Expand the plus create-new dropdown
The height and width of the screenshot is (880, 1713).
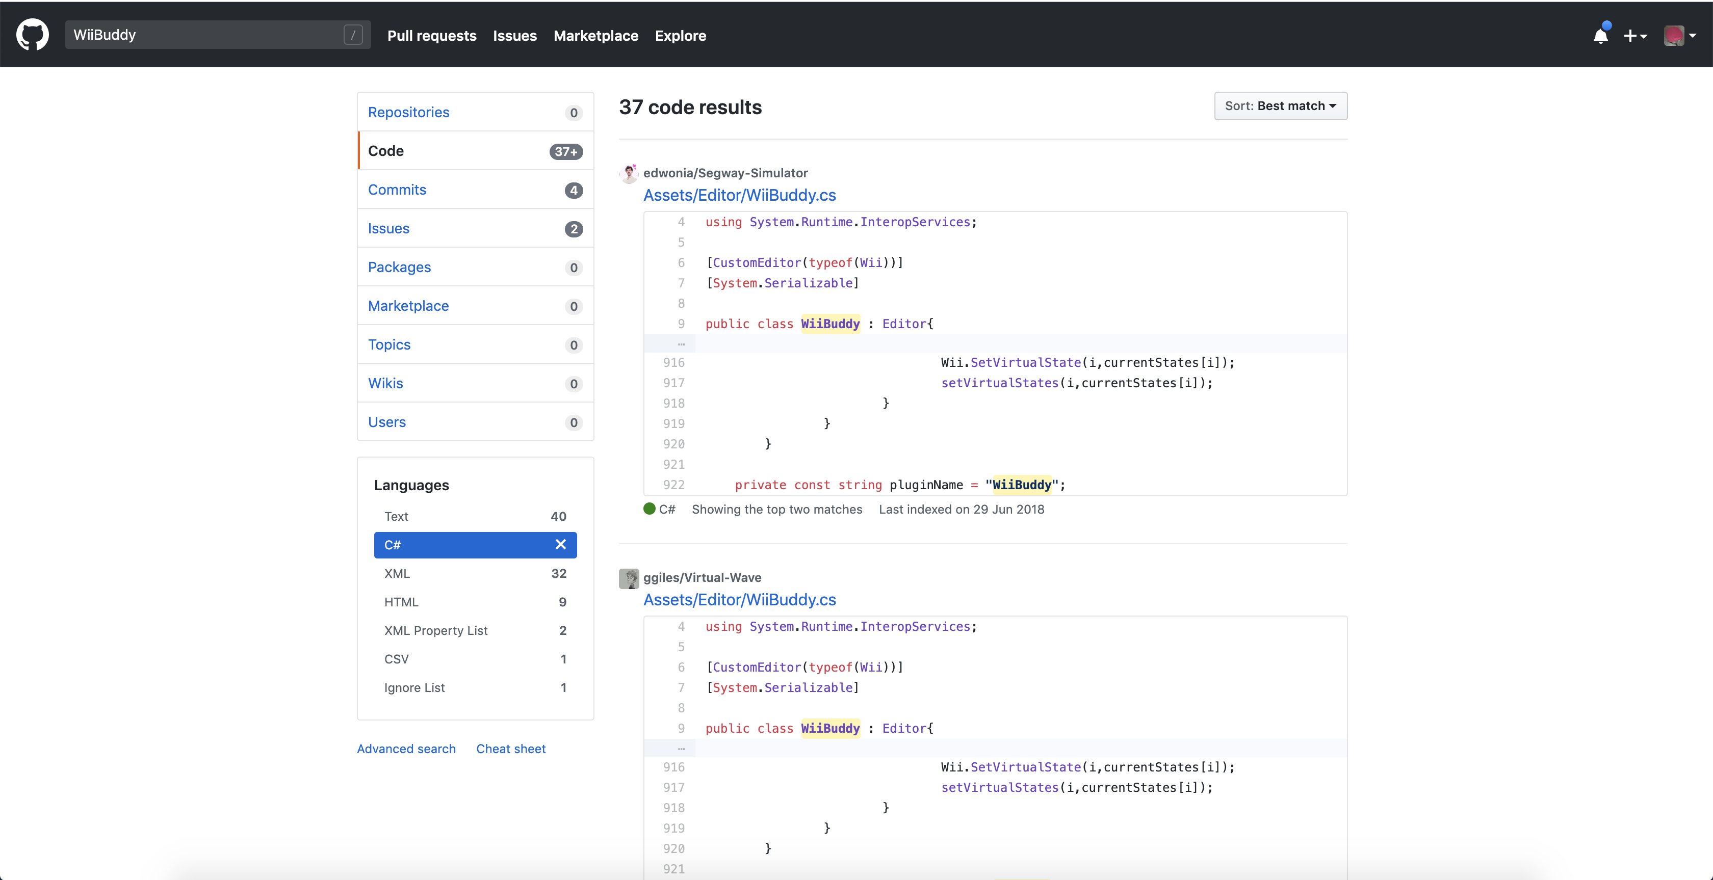pos(1635,36)
